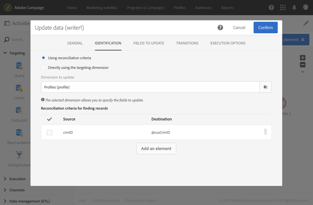Select the Query activity icon
Image resolution: width=313 pixels, height=205 pixels.
(19, 66)
